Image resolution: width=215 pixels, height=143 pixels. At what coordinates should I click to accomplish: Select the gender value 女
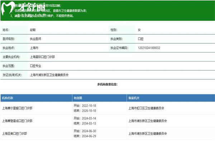[x=139, y=30]
